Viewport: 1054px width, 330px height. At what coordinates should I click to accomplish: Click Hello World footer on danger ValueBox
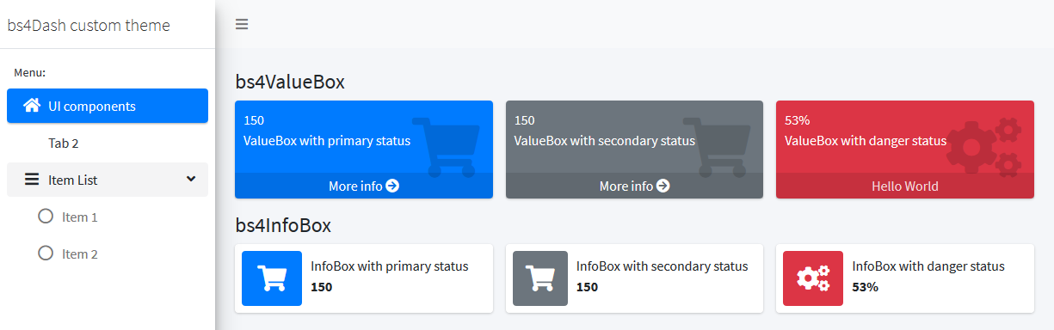[905, 186]
